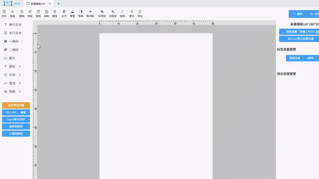Expand the 形状 (shape) submenu arrow
This screenshot has width=319, height=179.
coord(20,75)
